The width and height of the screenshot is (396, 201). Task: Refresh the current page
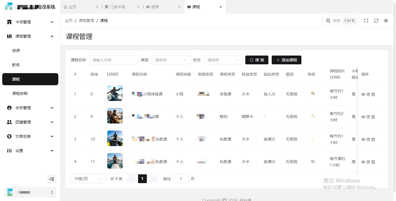click(x=376, y=20)
